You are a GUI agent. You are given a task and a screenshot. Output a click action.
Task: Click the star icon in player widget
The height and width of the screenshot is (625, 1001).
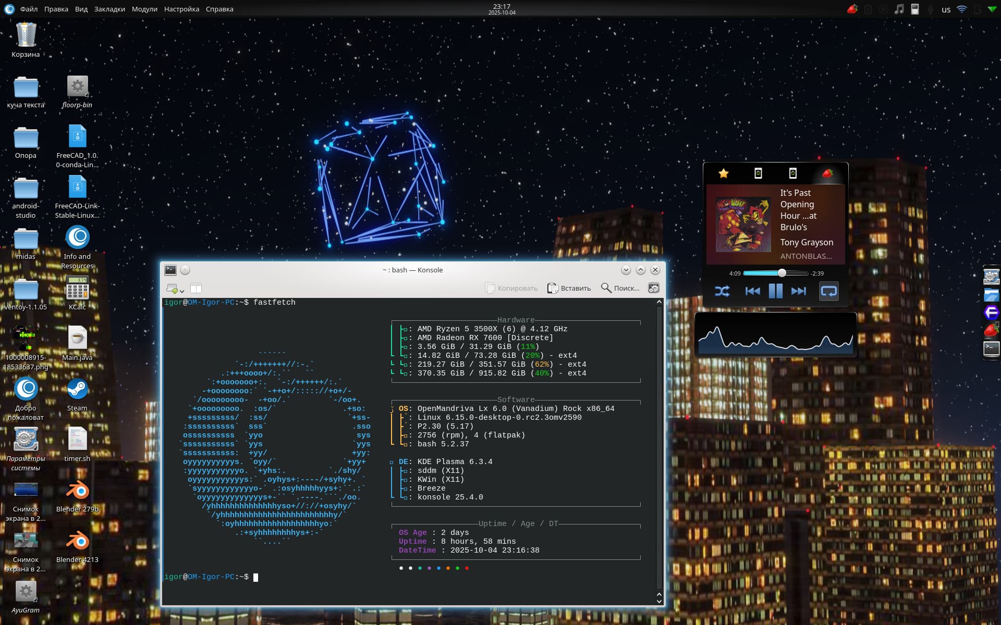724,173
